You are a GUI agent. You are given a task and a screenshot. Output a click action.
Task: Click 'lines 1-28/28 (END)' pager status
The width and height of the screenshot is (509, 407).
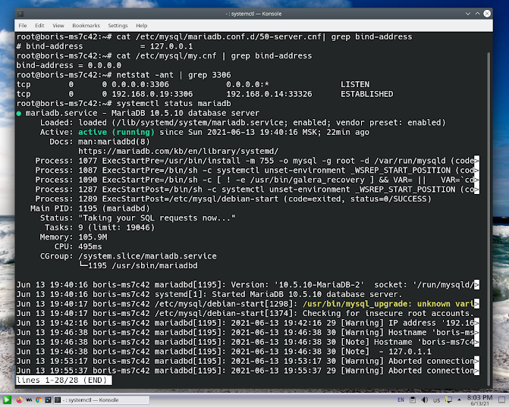(64, 380)
